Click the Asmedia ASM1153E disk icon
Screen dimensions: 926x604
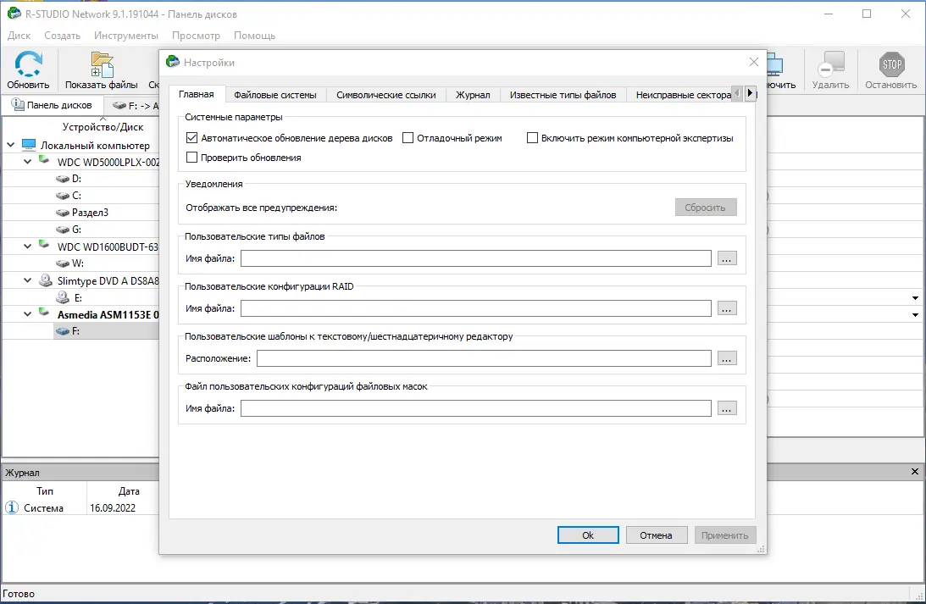click(x=44, y=313)
